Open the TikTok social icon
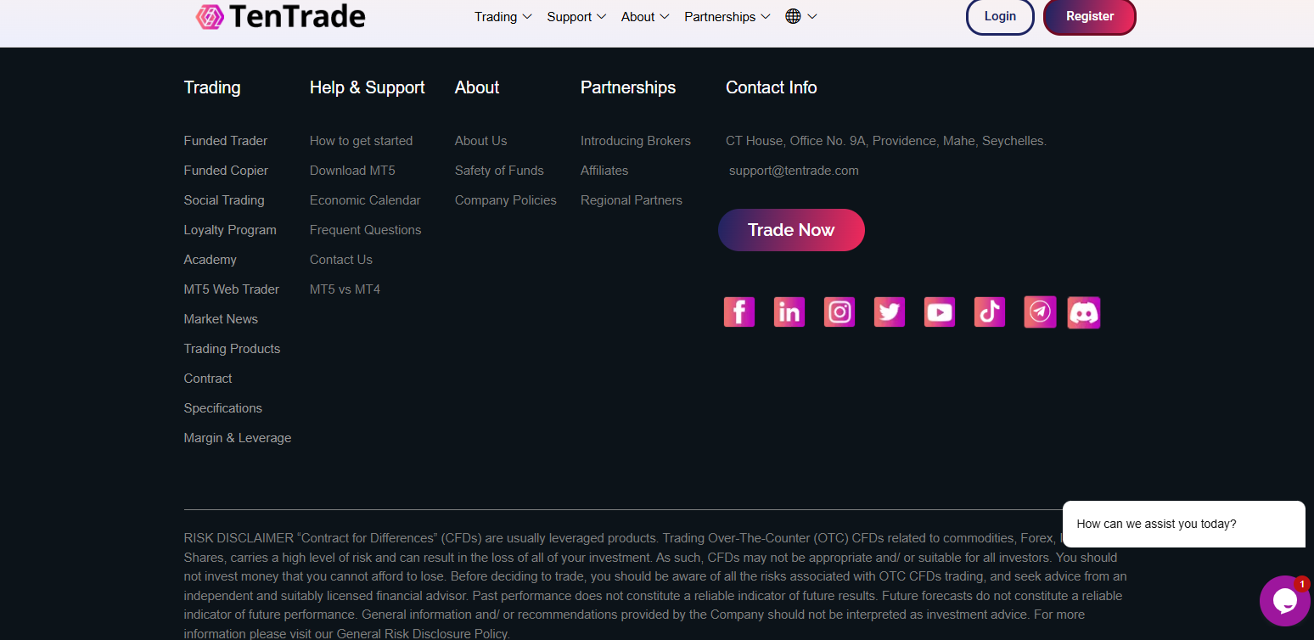The height and width of the screenshot is (640, 1314). coord(990,312)
